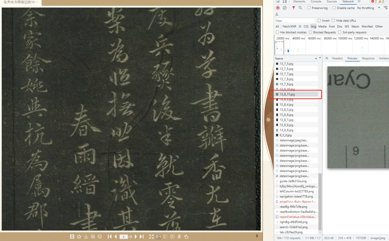Click the zoom out icon in viewer toolbar
The image size is (389, 241).
(x=100, y=237)
